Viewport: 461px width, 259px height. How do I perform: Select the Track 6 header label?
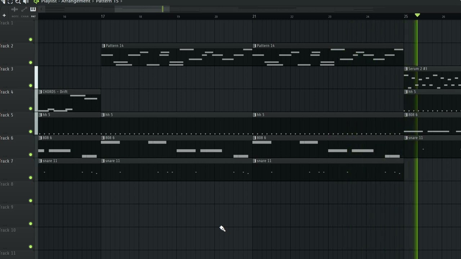coord(6,138)
